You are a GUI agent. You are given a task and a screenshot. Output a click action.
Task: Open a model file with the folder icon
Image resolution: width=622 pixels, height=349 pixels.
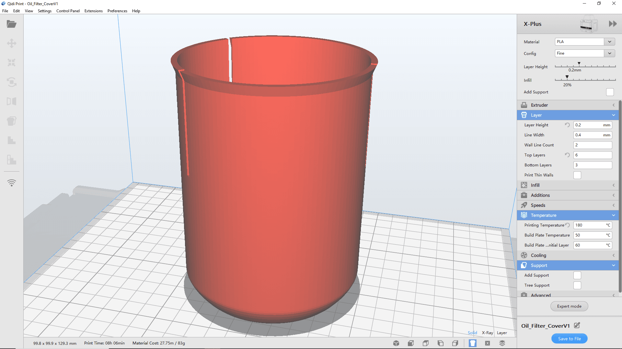[12, 24]
